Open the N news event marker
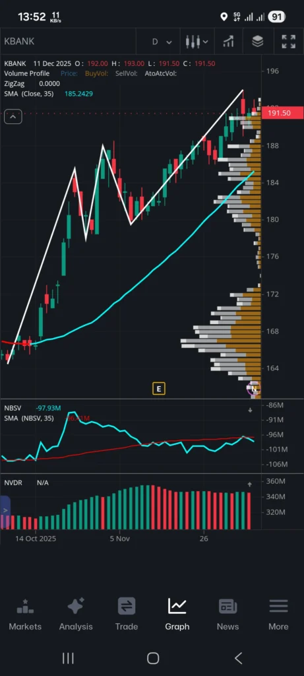 tap(254, 389)
